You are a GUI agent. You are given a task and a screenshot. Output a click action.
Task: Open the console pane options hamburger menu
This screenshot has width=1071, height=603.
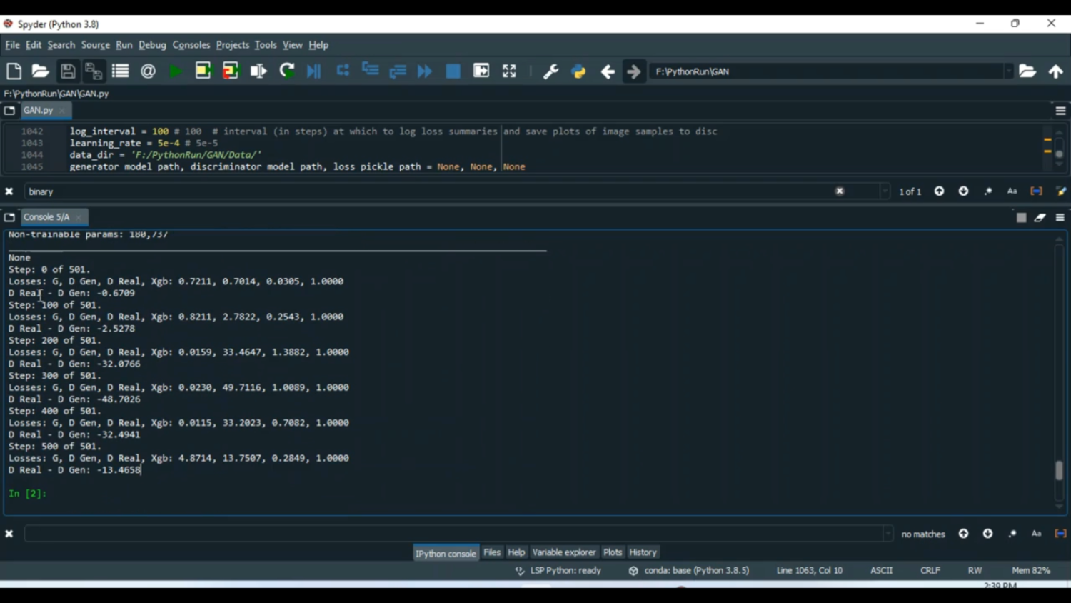[1060, 218]
